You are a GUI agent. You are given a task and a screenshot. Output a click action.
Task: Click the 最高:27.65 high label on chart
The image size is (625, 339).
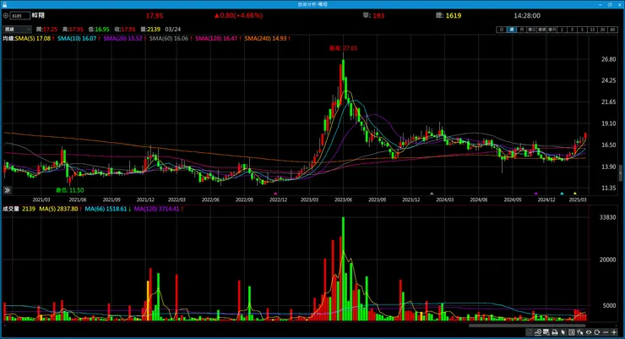343,48
